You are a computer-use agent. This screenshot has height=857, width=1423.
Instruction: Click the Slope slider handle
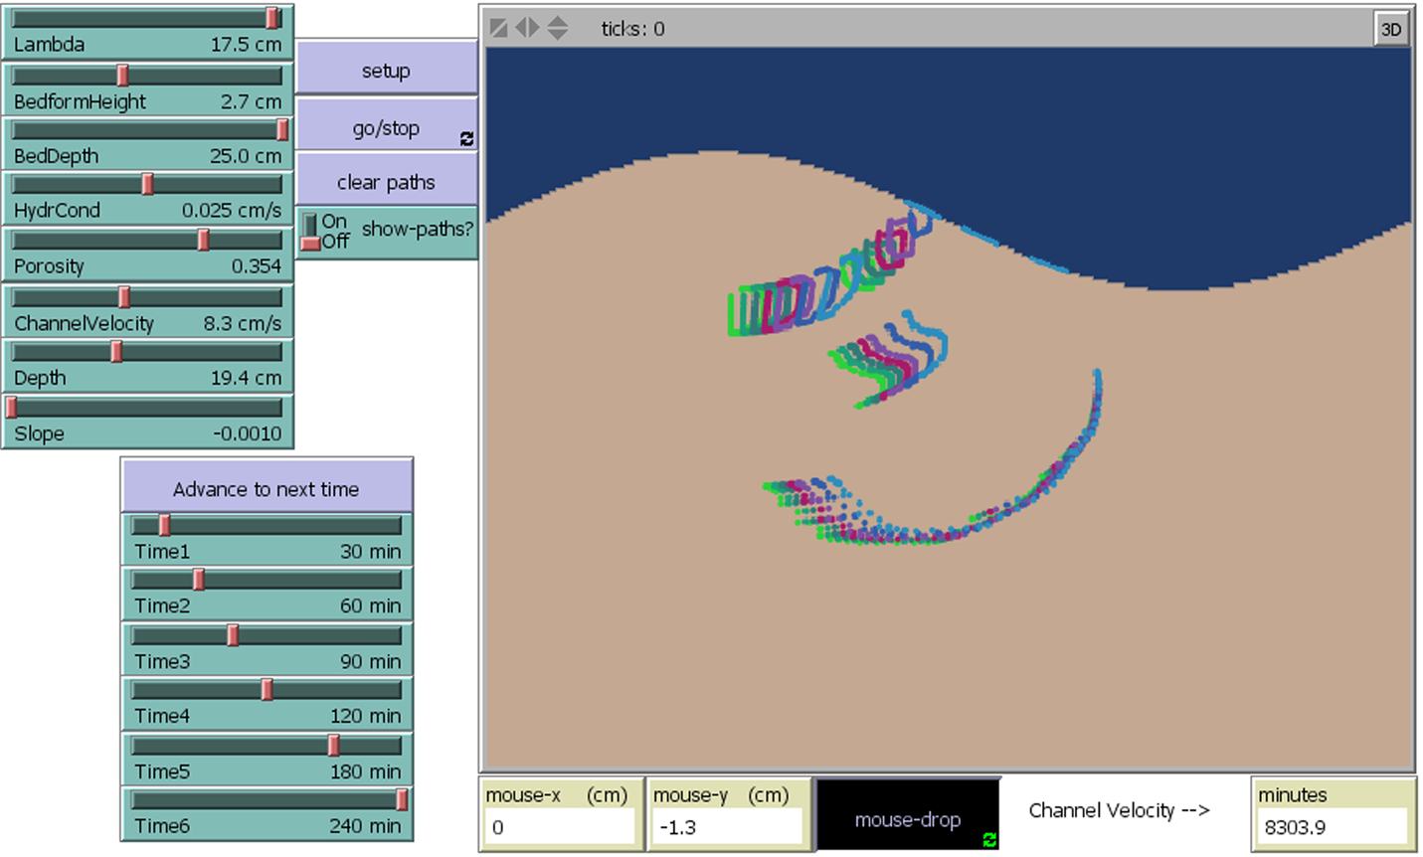11,407
